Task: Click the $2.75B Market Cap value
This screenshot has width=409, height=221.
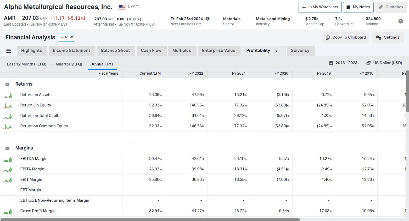Action: tap(312, 19)
